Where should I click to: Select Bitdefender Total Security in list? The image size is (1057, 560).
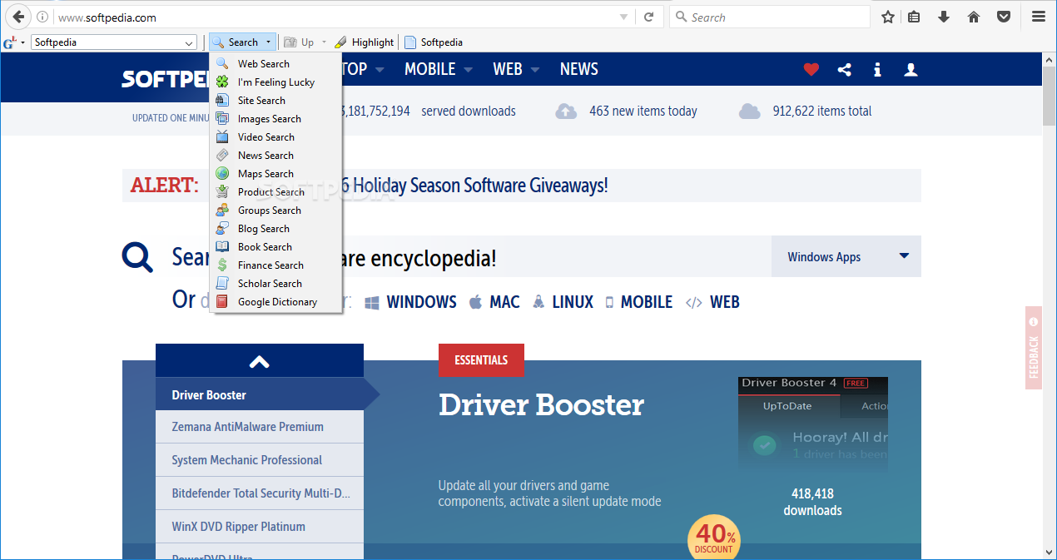(260, 493)
